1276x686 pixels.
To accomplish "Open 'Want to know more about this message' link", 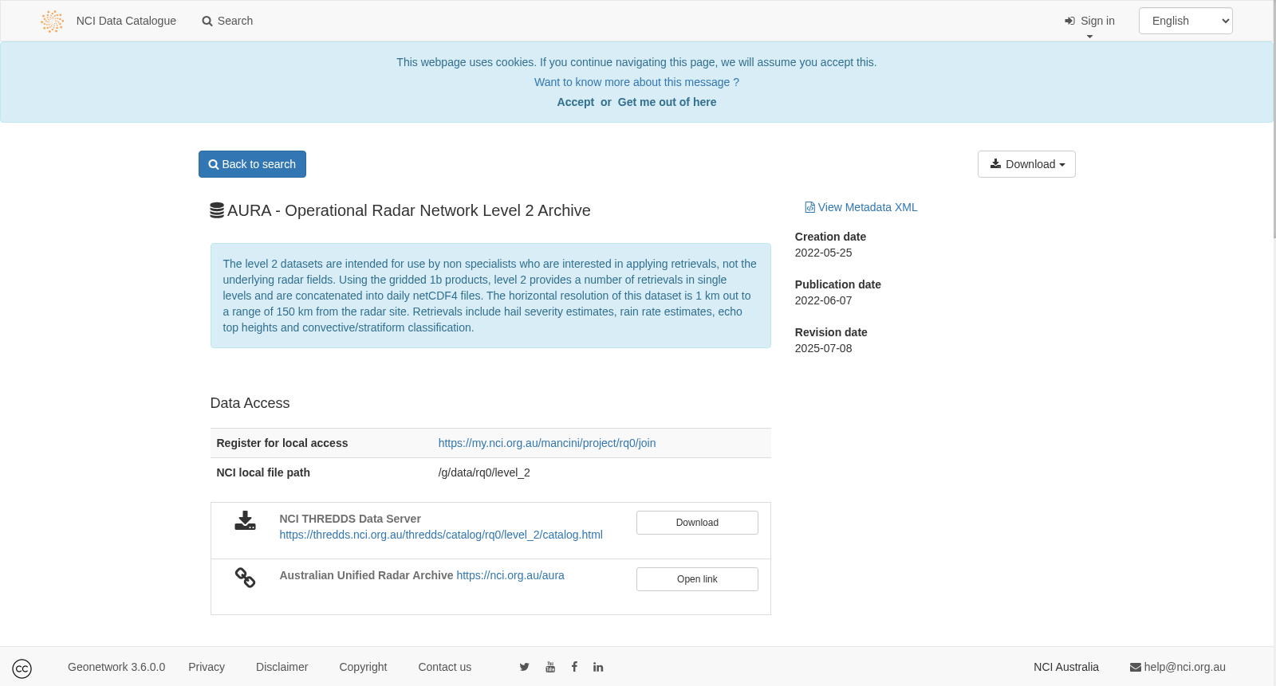I will click(x=636, y=82).
